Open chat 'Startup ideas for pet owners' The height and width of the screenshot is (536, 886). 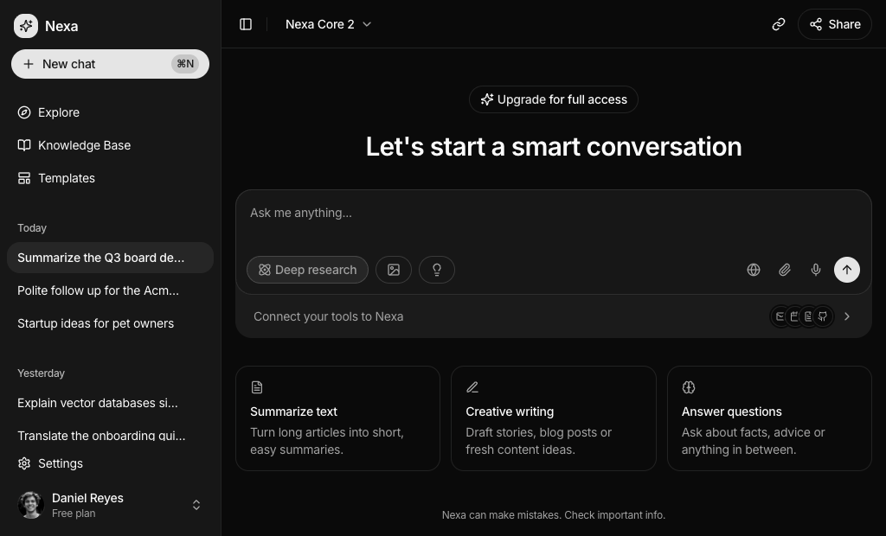(110, 323)
